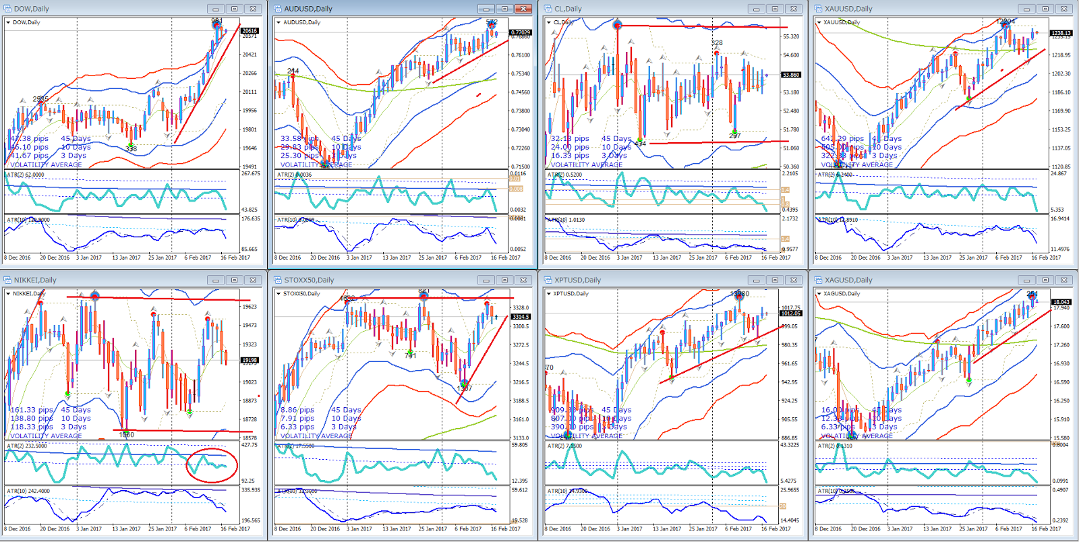Click VOLATILITY AVERAGE text in the NIKKEI chart
The height and width of the screenshot is (542, 1079).
click(46, 435)
